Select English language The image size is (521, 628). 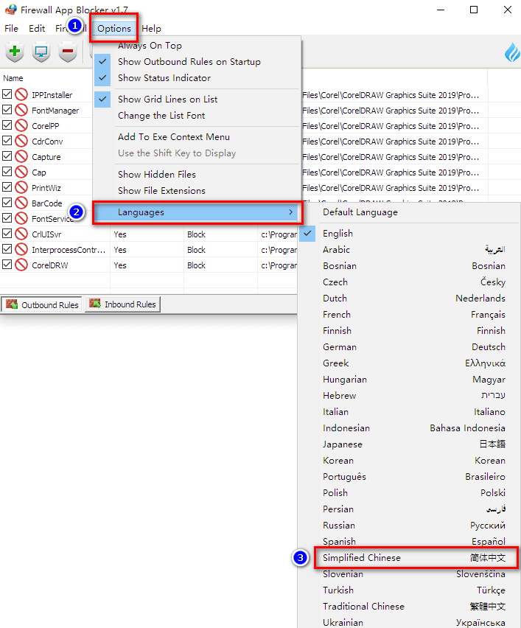(x=409, y=234)
